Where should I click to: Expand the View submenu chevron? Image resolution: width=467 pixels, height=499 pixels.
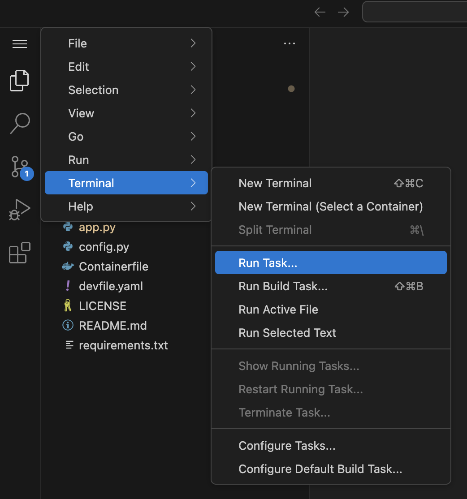pyautogui.click(x=193, y=113)
